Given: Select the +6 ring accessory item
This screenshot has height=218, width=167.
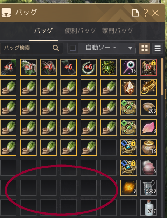Looking at the screenshot, I should click(89, 68).
